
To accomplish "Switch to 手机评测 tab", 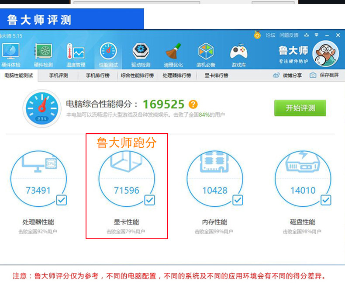I will tap(59, 76).
